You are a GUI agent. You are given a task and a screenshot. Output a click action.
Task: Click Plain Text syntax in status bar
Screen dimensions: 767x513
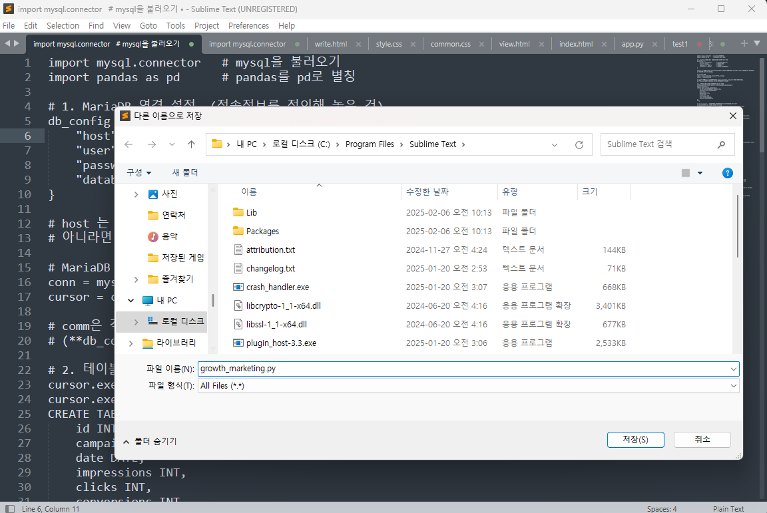coord(728,508)
